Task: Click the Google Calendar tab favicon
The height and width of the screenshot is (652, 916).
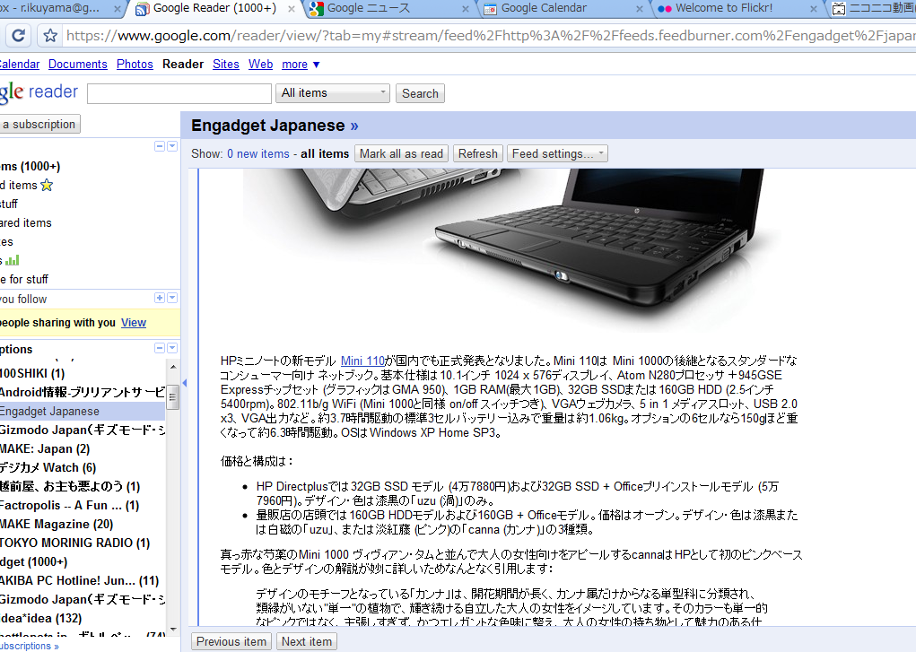Action: 490,9
